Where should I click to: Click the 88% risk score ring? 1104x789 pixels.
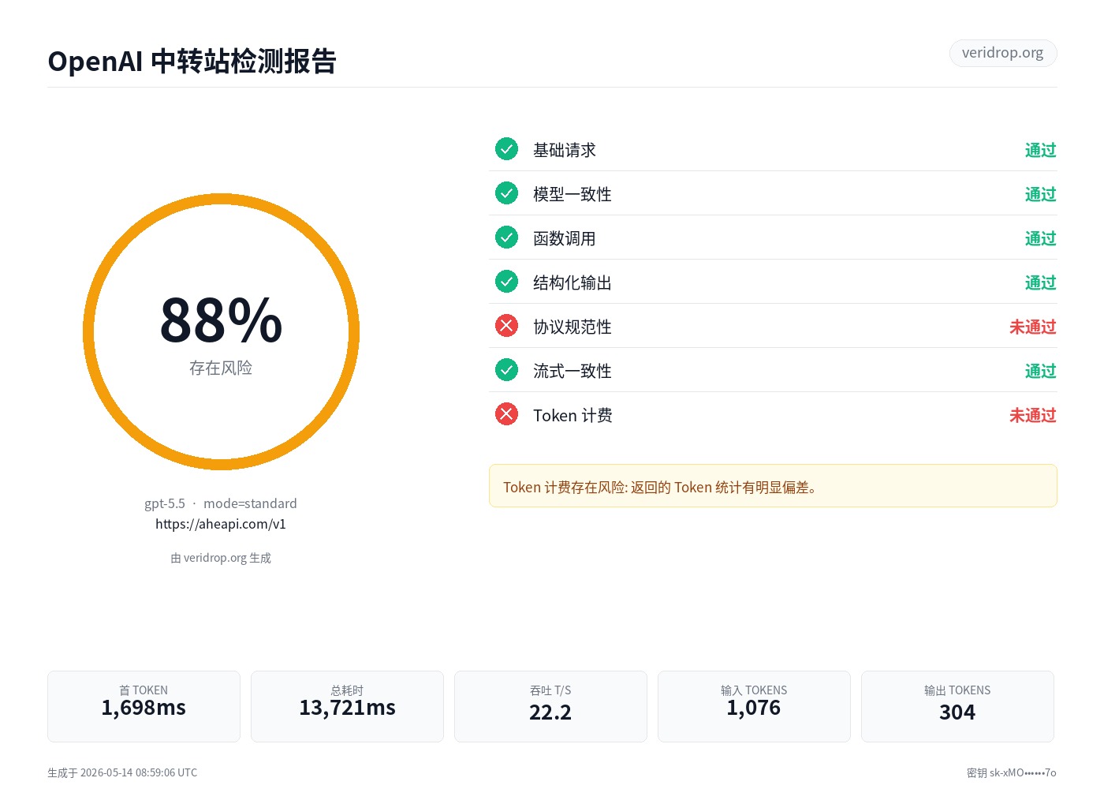click(x=221, y=331)
